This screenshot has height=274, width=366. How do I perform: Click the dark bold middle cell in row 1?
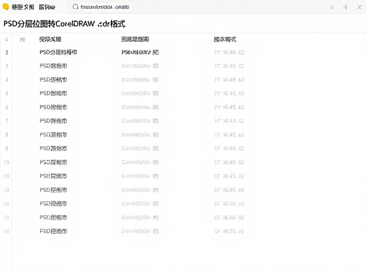coord(140,52)
